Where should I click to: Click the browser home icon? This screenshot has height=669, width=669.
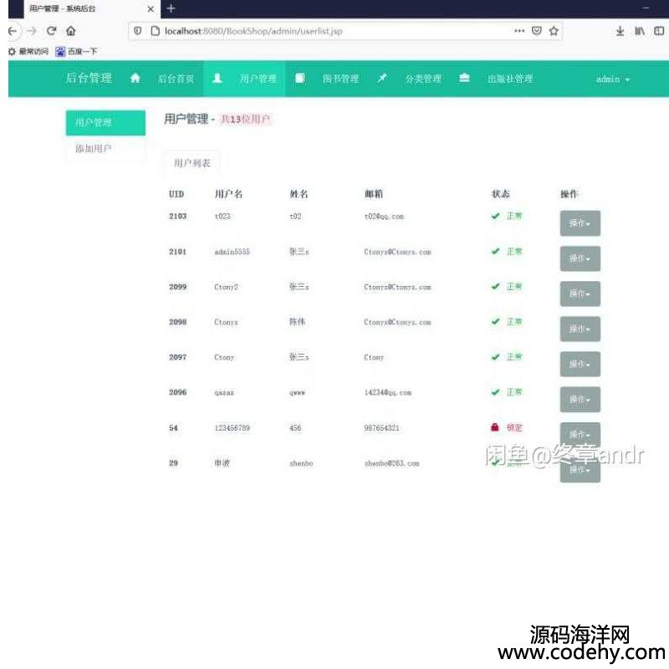point(71,31)
